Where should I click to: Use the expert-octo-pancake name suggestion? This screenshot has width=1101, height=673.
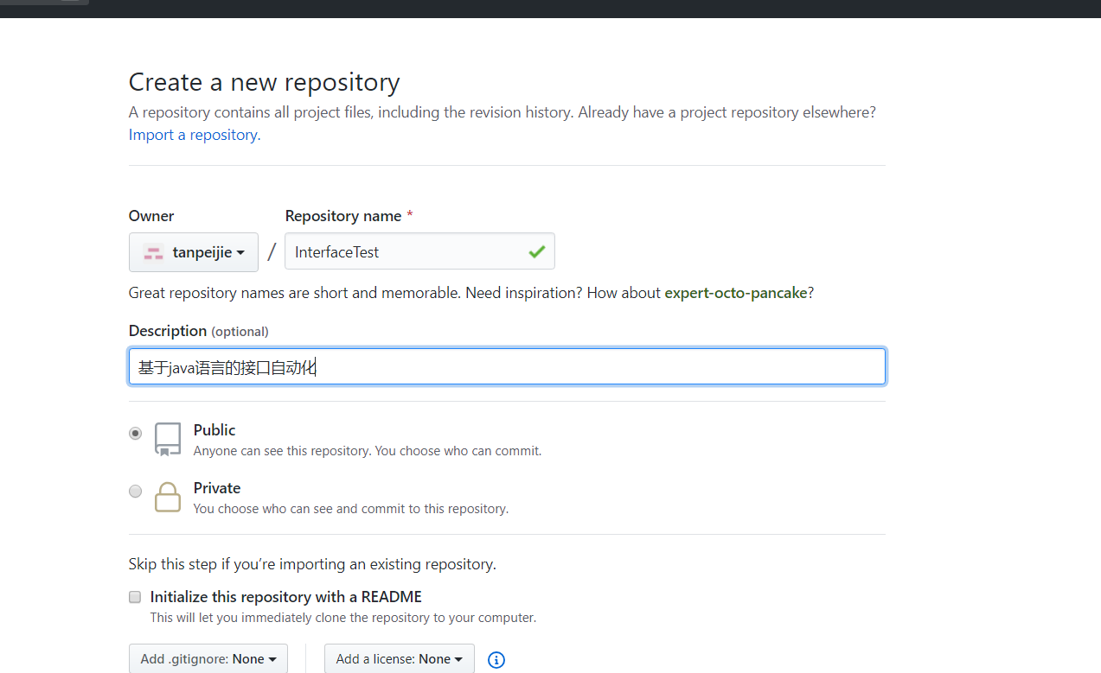[735, 293]
